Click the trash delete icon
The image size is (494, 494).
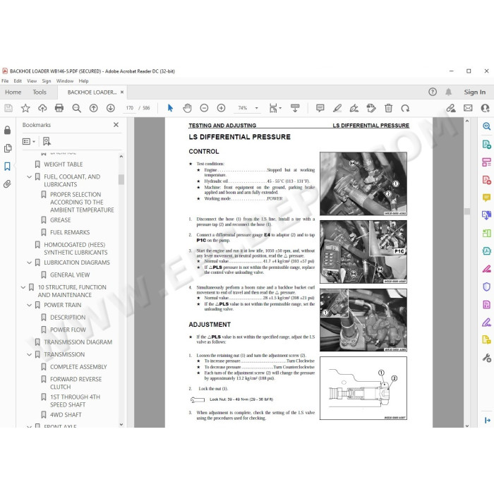tap(388, 109)
